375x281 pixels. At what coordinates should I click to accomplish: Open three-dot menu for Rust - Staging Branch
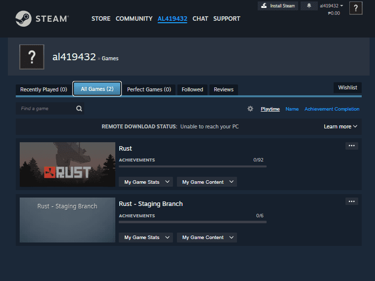(351, 201)
